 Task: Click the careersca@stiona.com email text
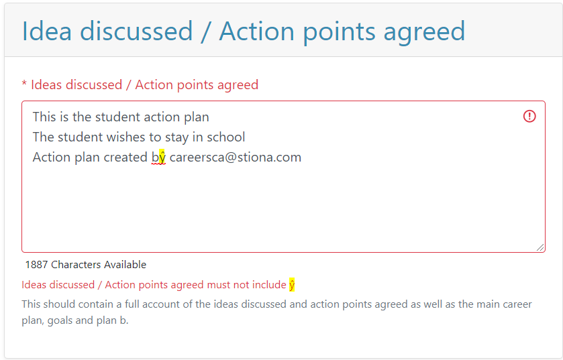click(x=235, y=158)
